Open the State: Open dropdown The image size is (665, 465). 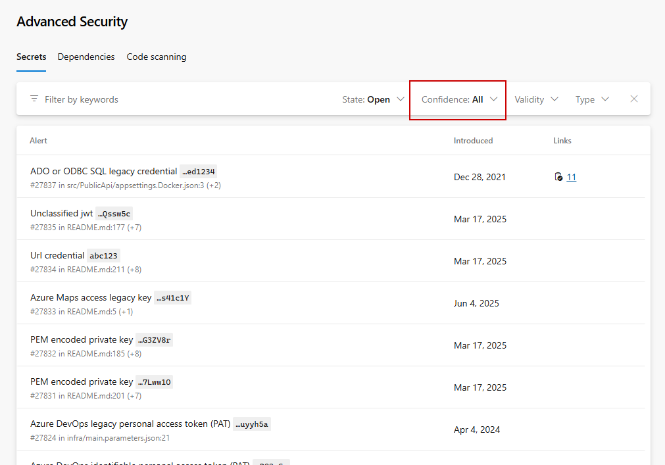373,99
